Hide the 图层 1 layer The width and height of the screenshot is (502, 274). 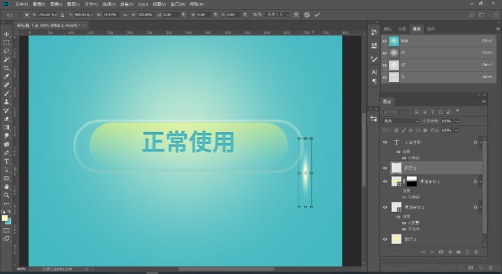[385, 239]
